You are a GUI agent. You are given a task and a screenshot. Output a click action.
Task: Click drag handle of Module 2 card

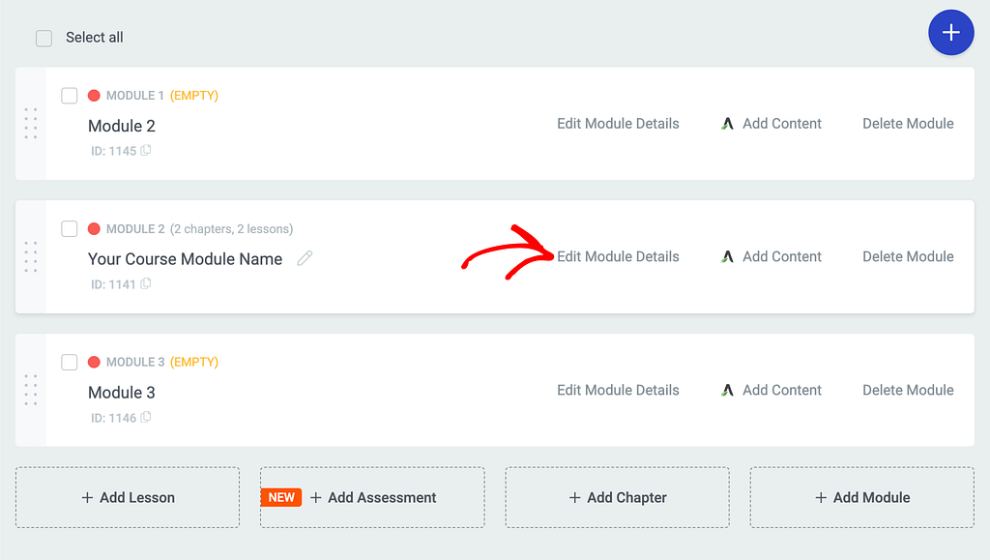click(x=30, y=124)
